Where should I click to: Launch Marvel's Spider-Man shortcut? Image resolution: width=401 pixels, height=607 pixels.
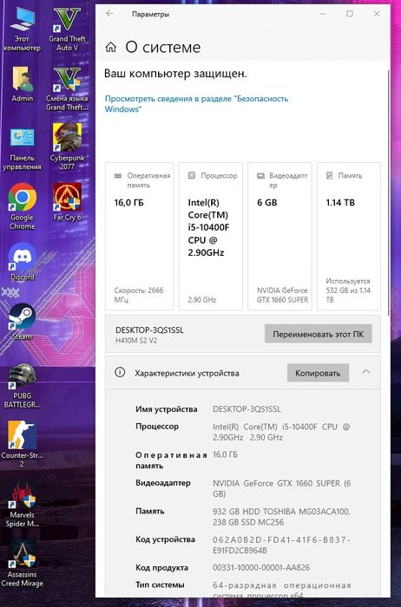point(22,505)
